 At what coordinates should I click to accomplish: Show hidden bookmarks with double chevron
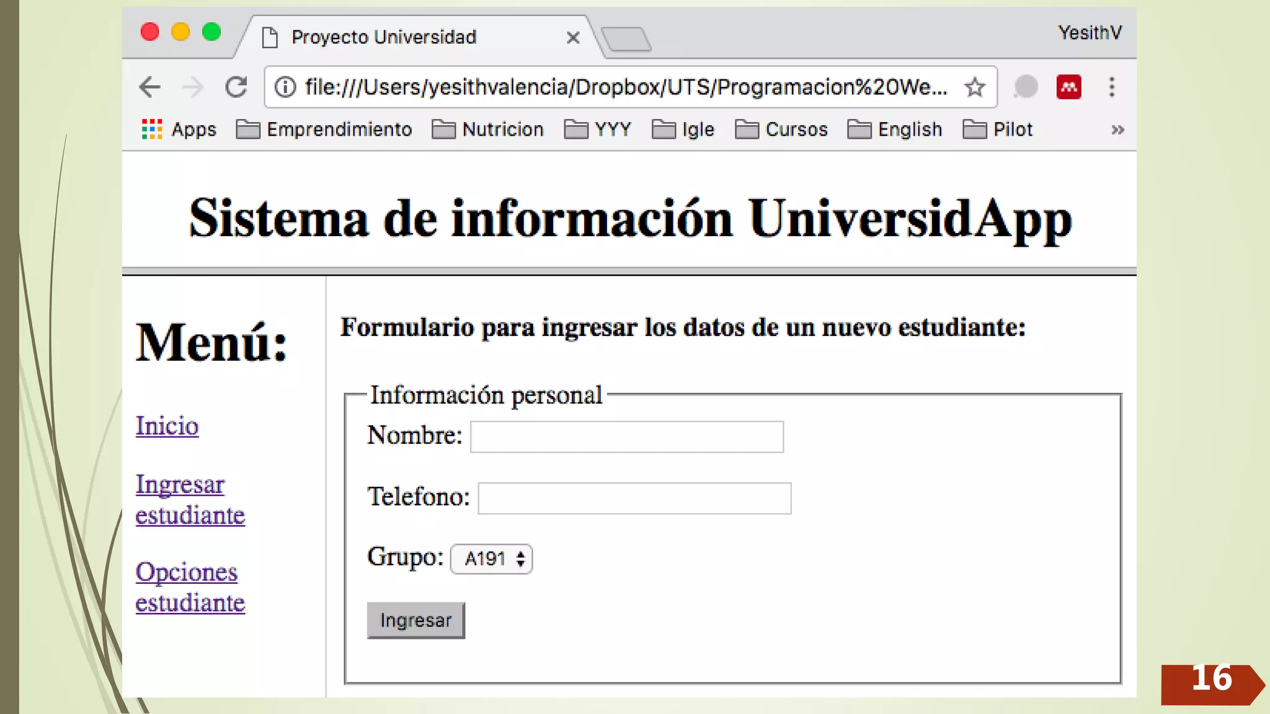click(1117, 130)
